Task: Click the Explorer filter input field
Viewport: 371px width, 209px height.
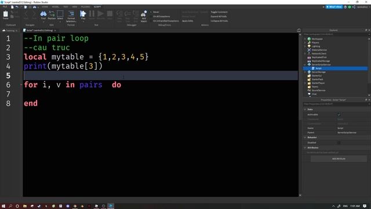Action: [335, 34]
